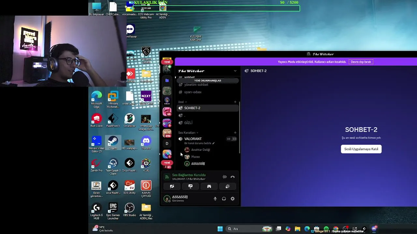417x234 pixels.
Task: Open The Witcher server dropdown menu
Action: 235,71
